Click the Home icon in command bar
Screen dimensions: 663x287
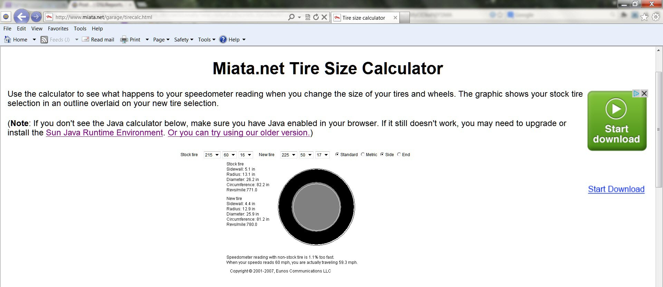click(8, 39)
